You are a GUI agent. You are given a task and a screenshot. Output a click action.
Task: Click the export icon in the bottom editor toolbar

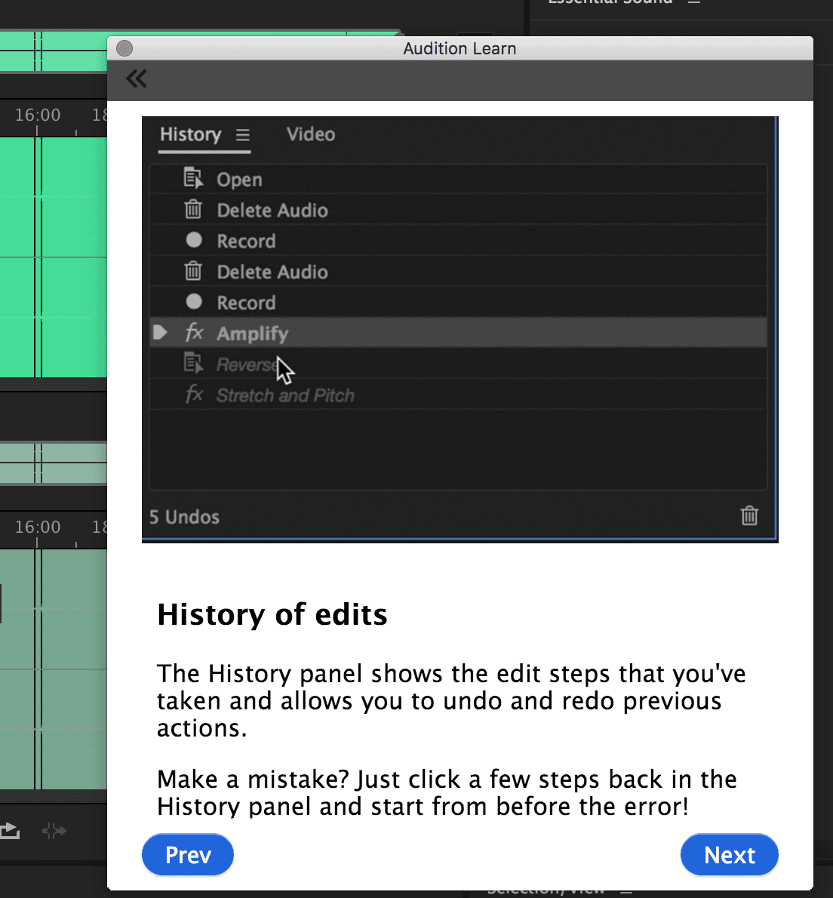(x=10, y=830)
